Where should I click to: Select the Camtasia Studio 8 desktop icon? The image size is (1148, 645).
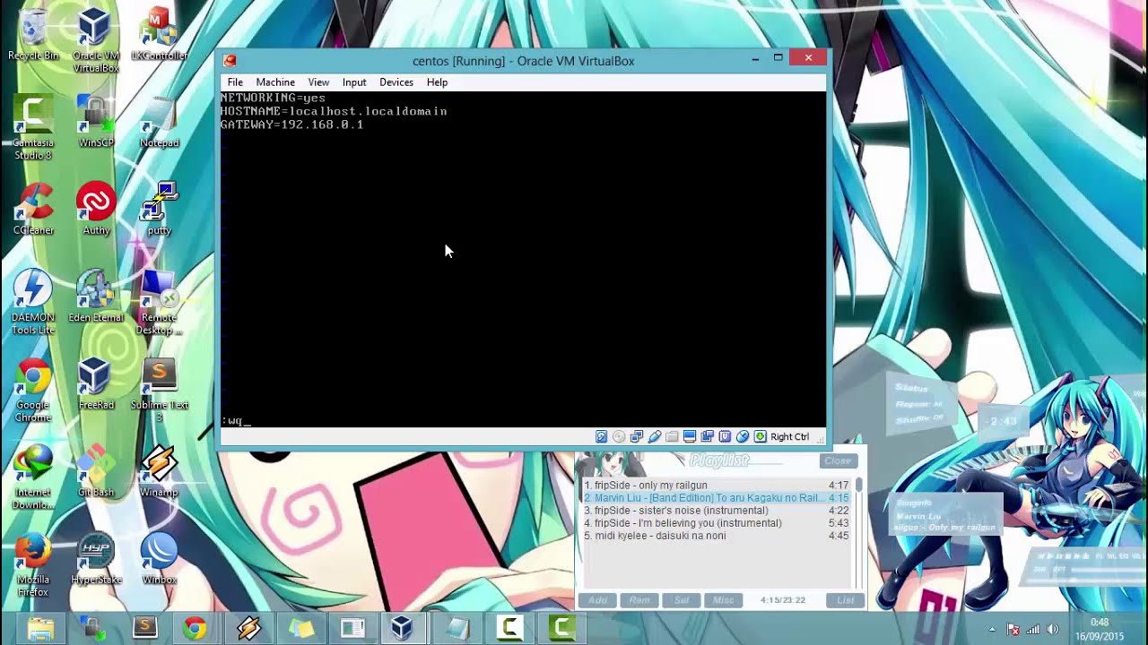(33, 128)
